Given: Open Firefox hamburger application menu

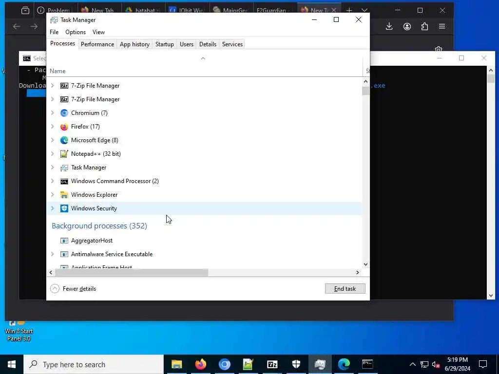Looking at the screenshot, I should (442, 26).
